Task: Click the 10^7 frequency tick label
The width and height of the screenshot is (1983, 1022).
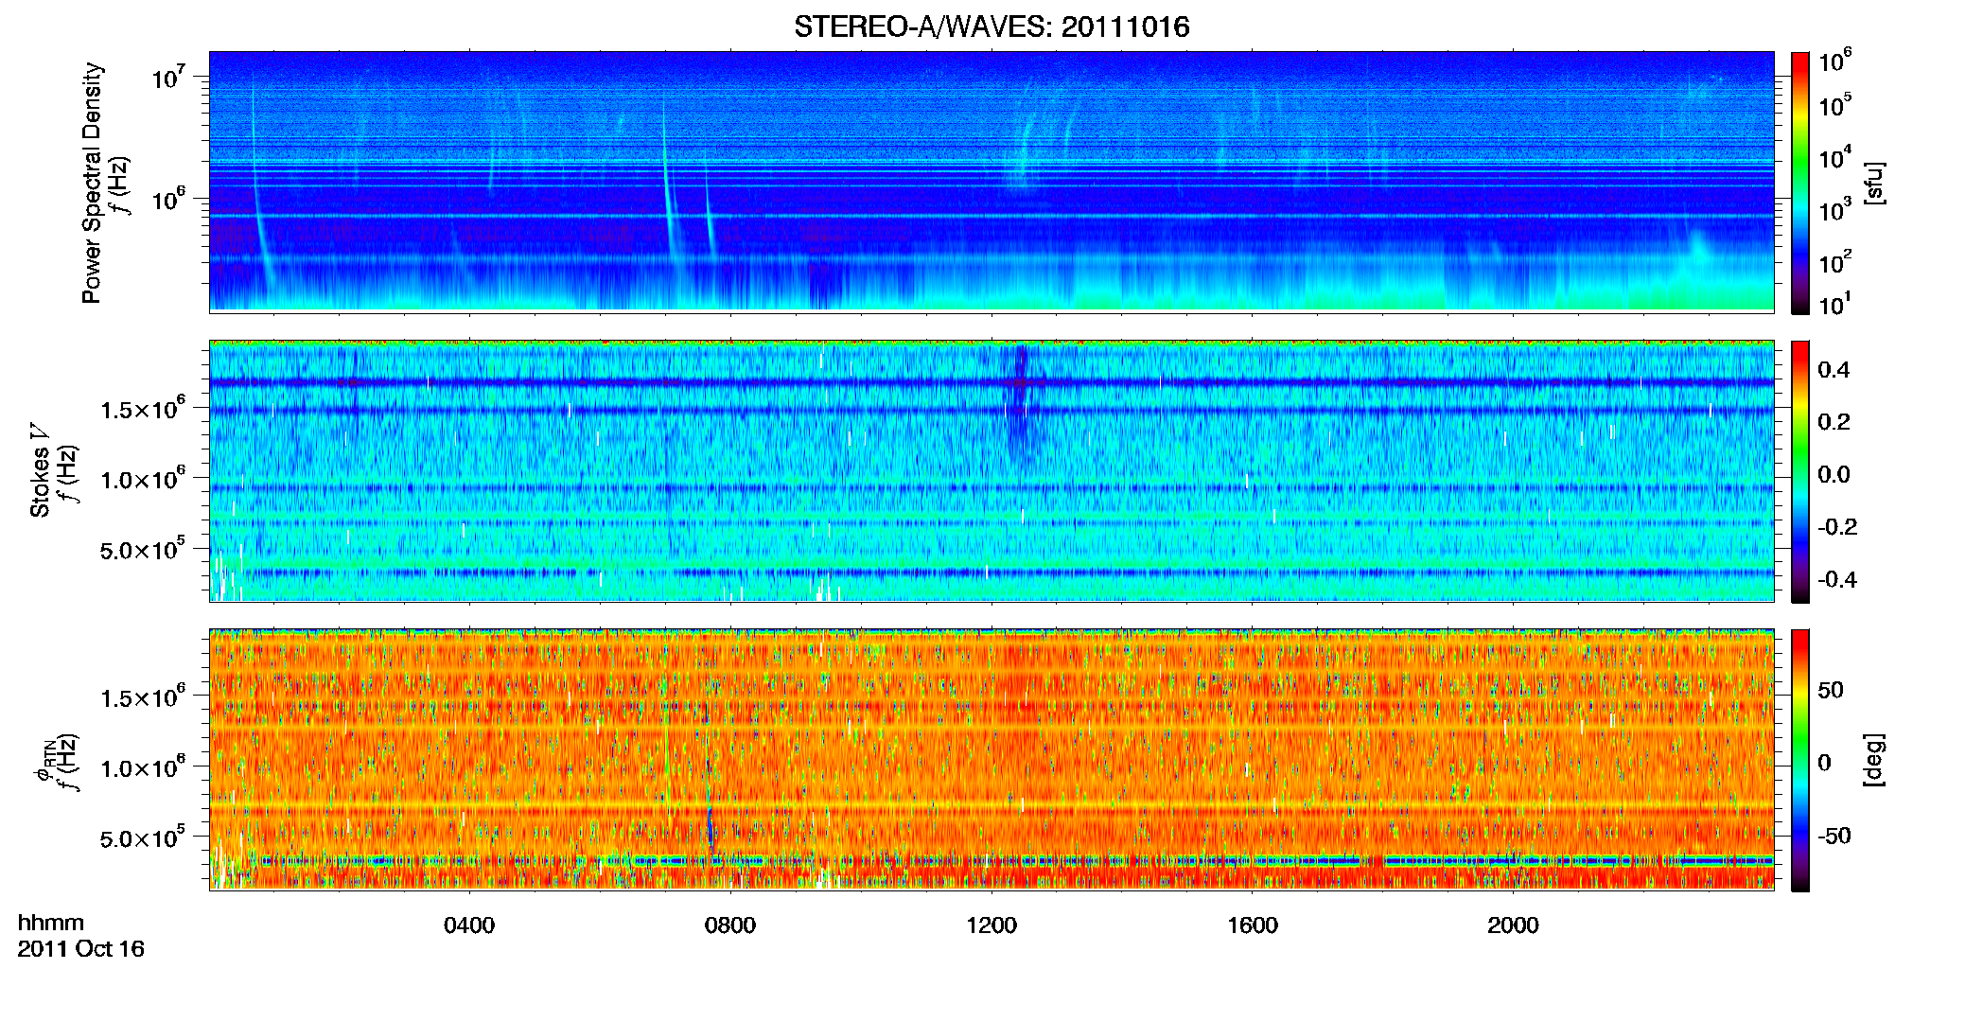Action: click(167, 78)
